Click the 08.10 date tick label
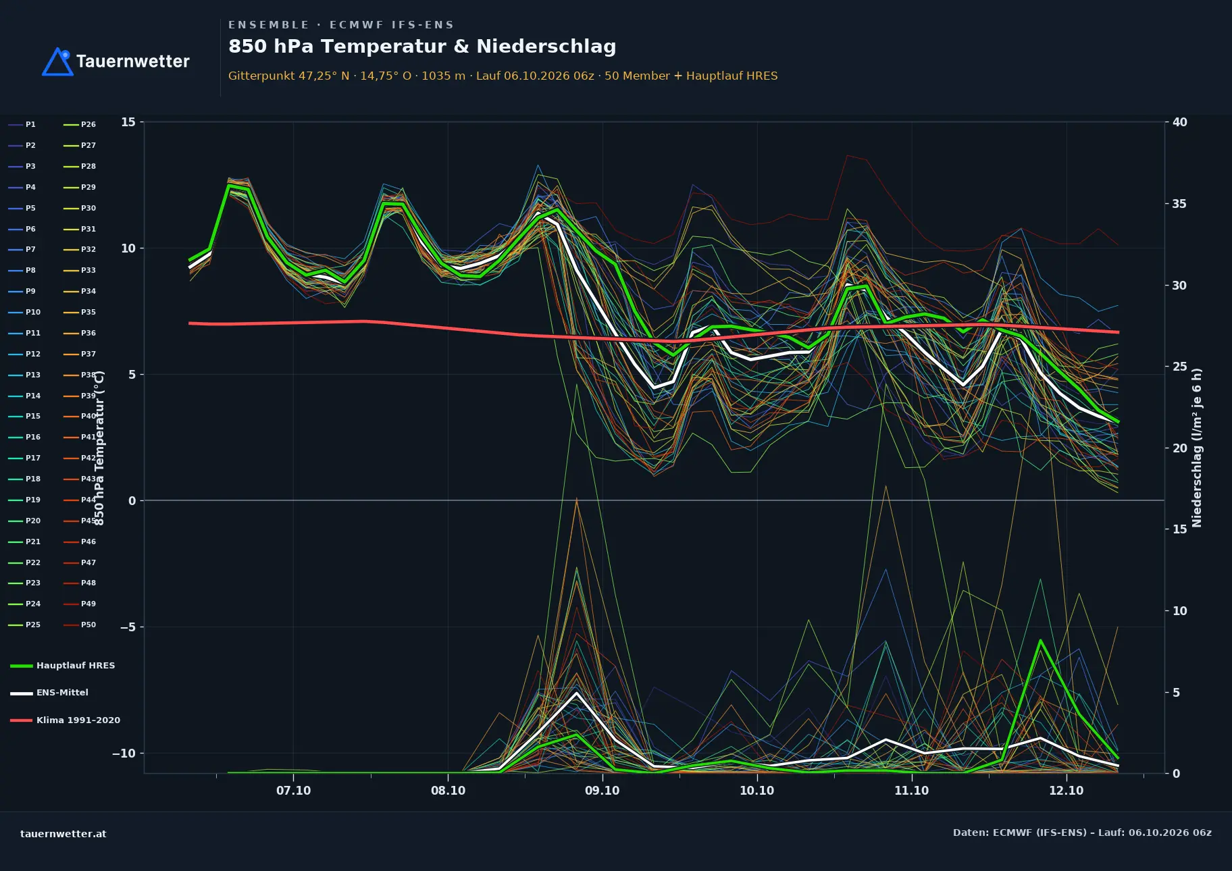 (x=448, y=791)
